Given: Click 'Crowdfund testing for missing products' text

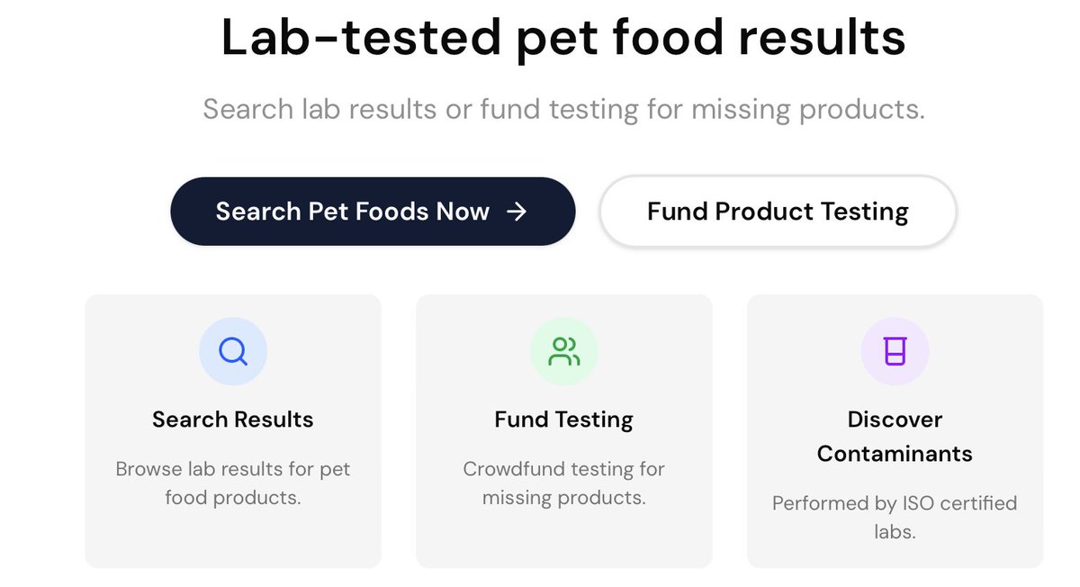Looking at the screenshot, I should click(x=564, y=483).
